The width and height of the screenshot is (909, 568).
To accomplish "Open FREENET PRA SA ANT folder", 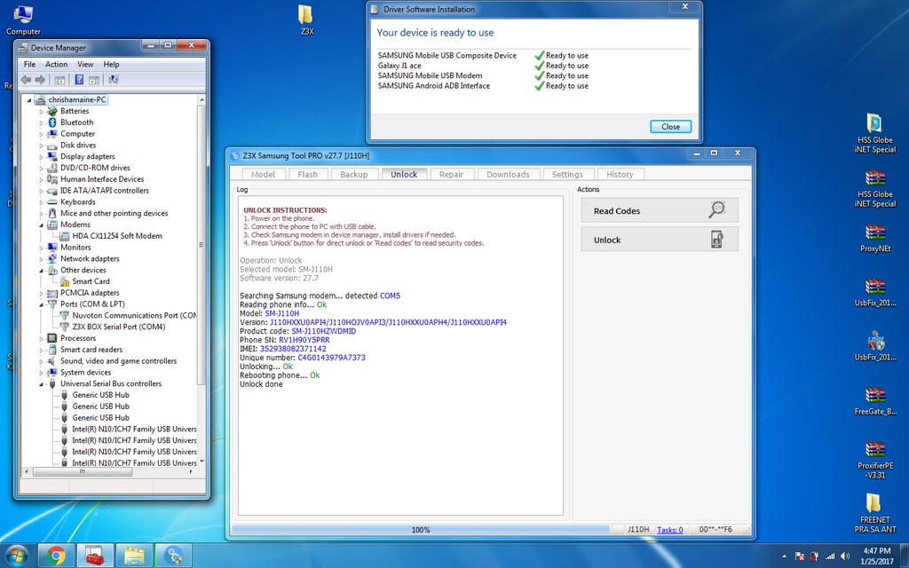I will tap(874, 513).
